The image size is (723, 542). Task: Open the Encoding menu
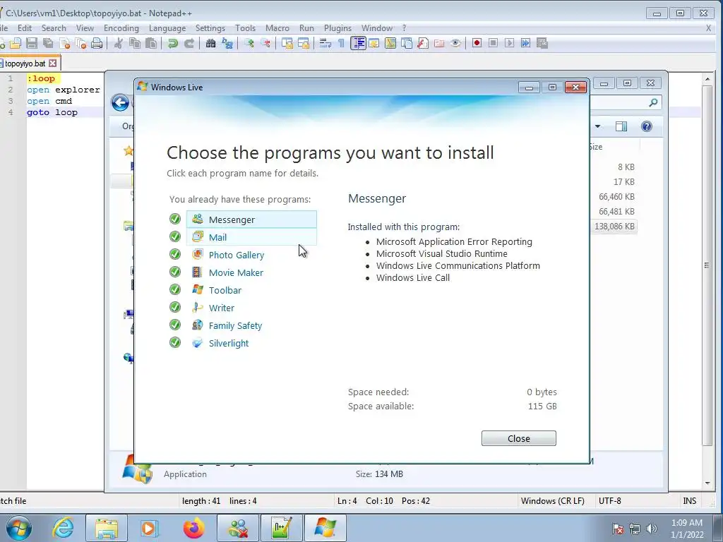pos(121,28)
